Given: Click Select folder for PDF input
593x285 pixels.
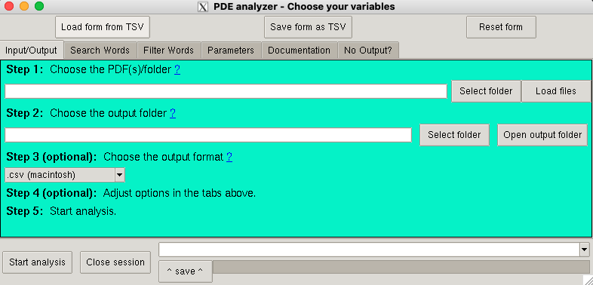Looking at the screenshot, I should (486, 91).
